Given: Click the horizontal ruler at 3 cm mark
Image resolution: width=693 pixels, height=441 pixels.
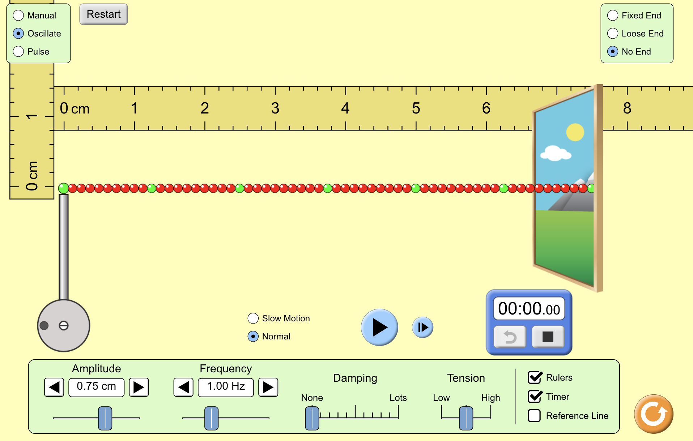Looking at the screenshot, I should pos(275,108).
